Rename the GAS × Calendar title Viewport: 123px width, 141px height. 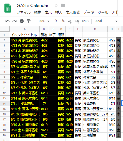[x=32, y=6]
